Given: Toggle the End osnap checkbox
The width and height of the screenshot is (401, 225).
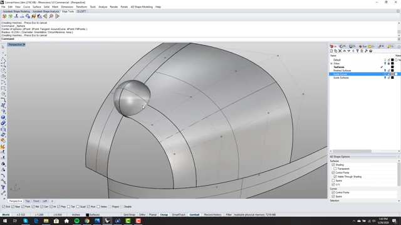Looking at the screenshot, I should pos(4,207).
